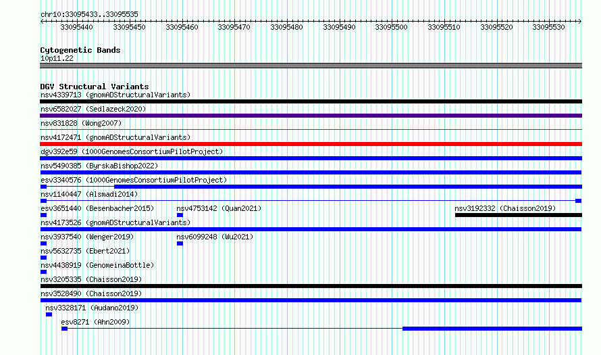Open variant esv8271 (Ahn2009) label
This screenshot has width=601, height=355.
point(95,322)
